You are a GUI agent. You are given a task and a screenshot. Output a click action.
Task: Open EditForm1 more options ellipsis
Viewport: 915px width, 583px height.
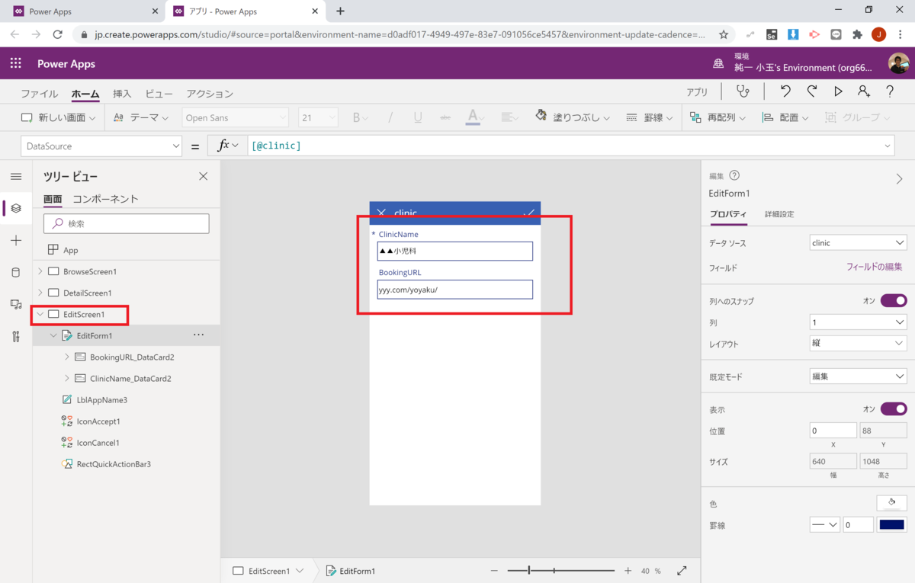coord(198,335)
